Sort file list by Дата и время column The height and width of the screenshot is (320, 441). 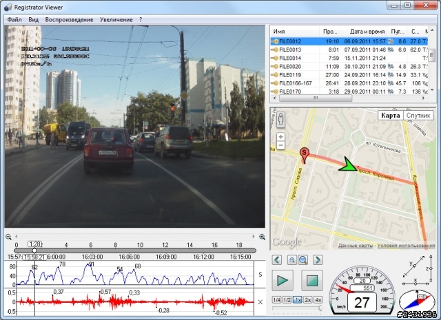tap(364, 32)
